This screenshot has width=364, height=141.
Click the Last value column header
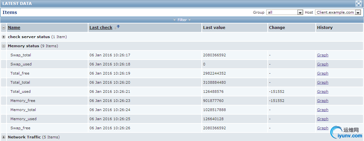tap(214, 28)
